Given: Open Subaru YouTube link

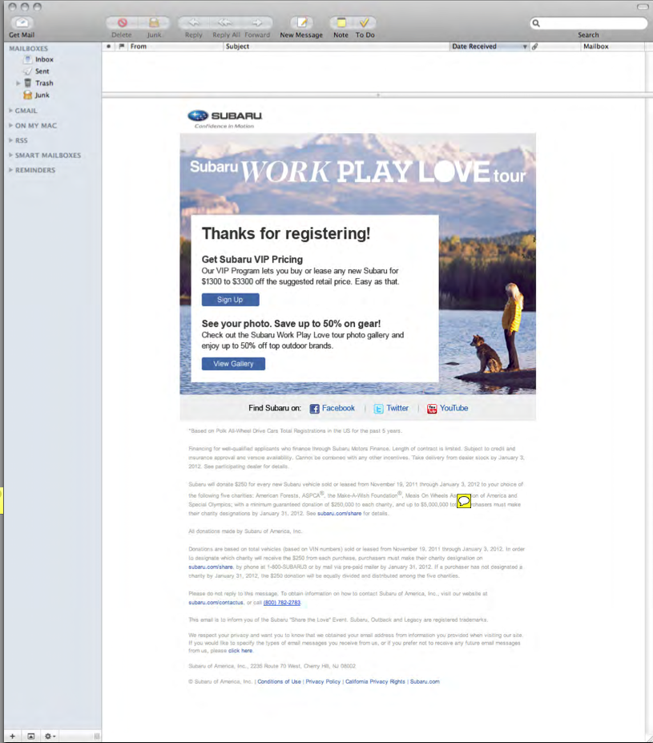Looking at the screenshot, I should (453, 408).
